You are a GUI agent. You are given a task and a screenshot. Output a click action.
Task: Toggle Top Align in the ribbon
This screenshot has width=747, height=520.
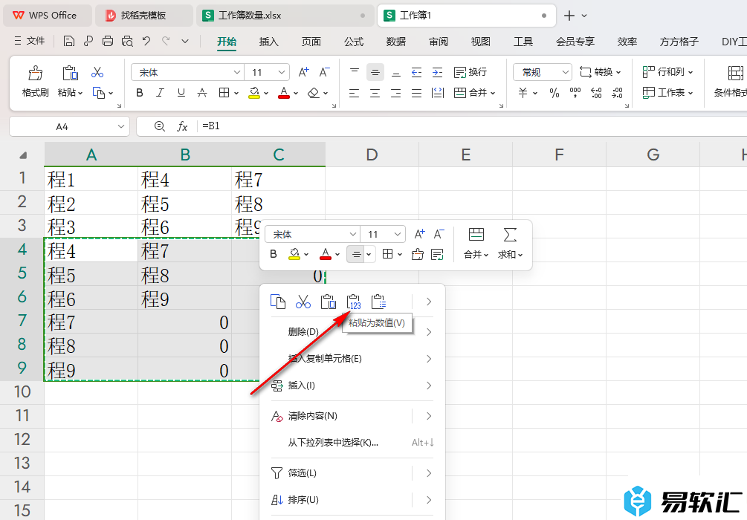click(x=354, y=72)
